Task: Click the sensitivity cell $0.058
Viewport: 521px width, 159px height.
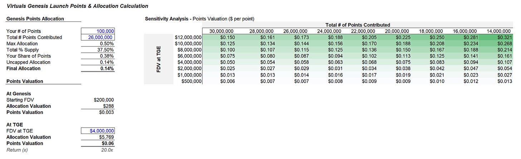Action: coord(300,62)
